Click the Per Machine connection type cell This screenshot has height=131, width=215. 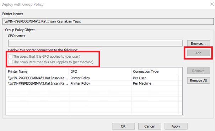pyautogui.click(x=142, y=83)
